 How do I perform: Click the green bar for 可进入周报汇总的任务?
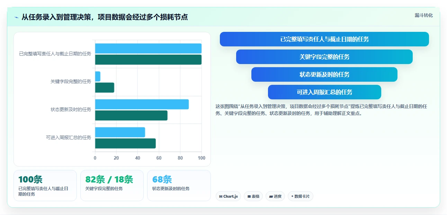point(125,143)
